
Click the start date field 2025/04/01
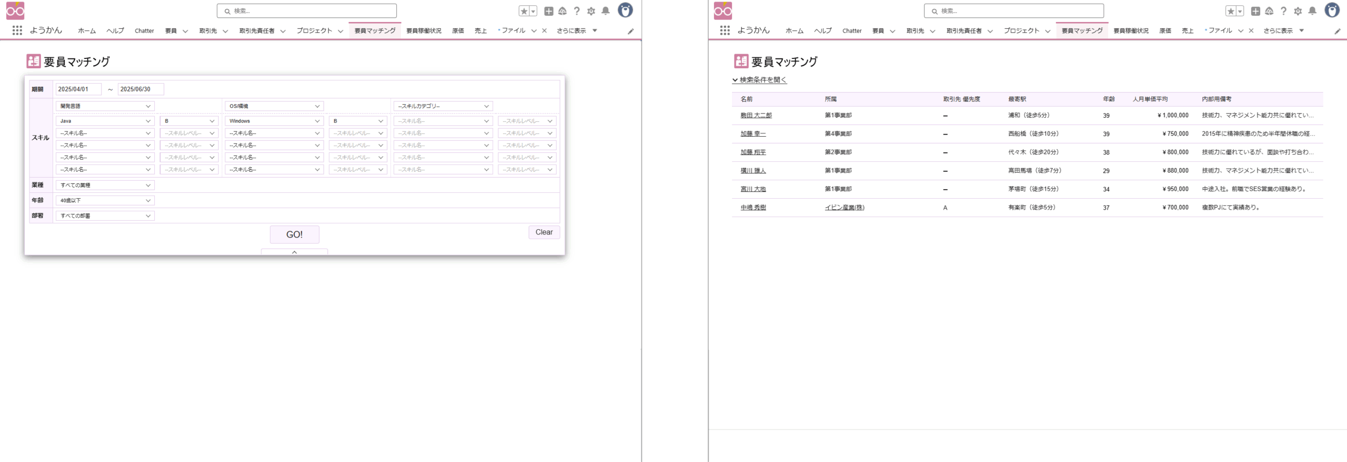tap(78, 89)
